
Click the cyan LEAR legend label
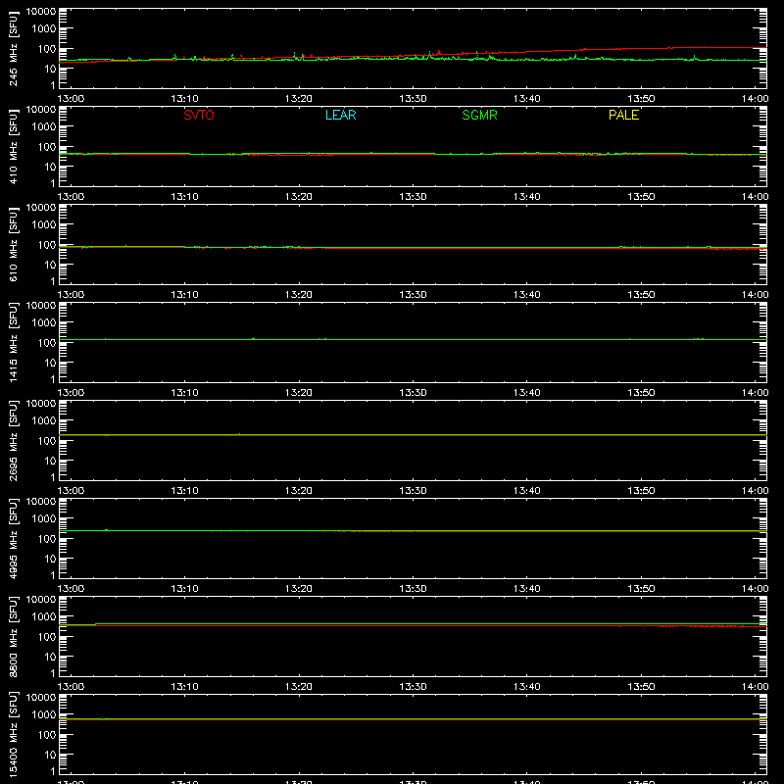(x=340, y=115)
